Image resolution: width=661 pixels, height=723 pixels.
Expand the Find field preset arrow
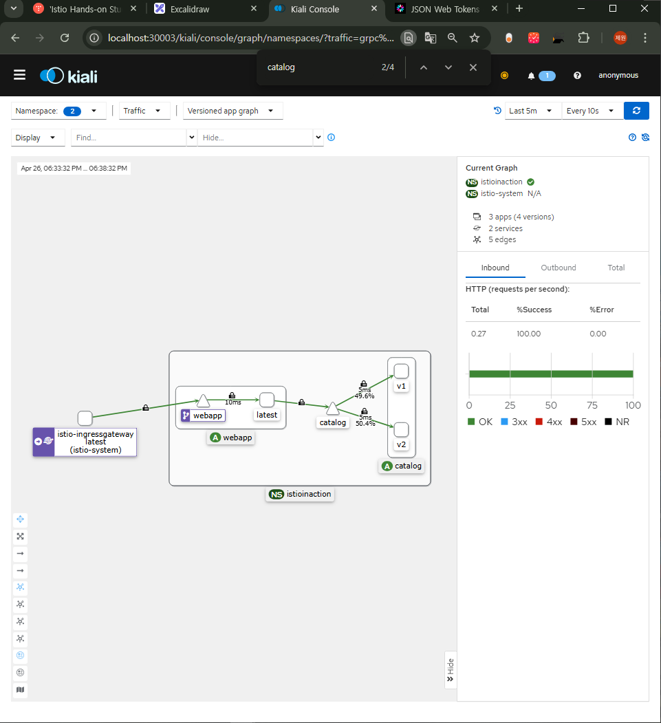[x=192, y=138]
